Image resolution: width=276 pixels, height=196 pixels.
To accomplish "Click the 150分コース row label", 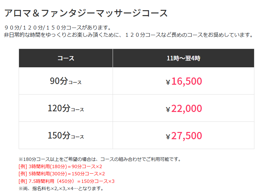I will (65, 136).
